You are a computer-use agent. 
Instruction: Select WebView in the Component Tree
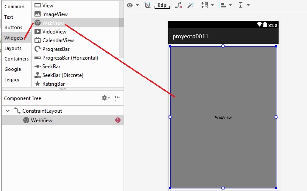pyautogui.click(x=41, y=120)
